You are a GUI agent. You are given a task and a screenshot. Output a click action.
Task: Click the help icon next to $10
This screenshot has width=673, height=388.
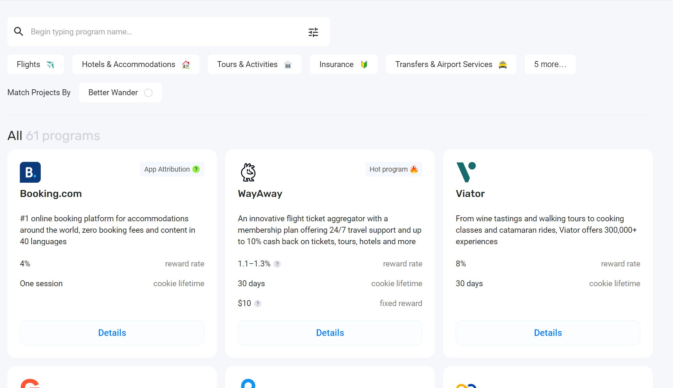(258, 304)
